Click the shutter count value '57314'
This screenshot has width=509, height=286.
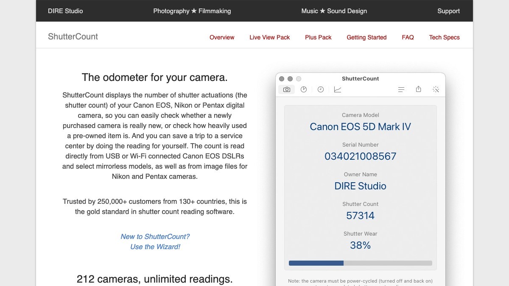pos(361,216)
